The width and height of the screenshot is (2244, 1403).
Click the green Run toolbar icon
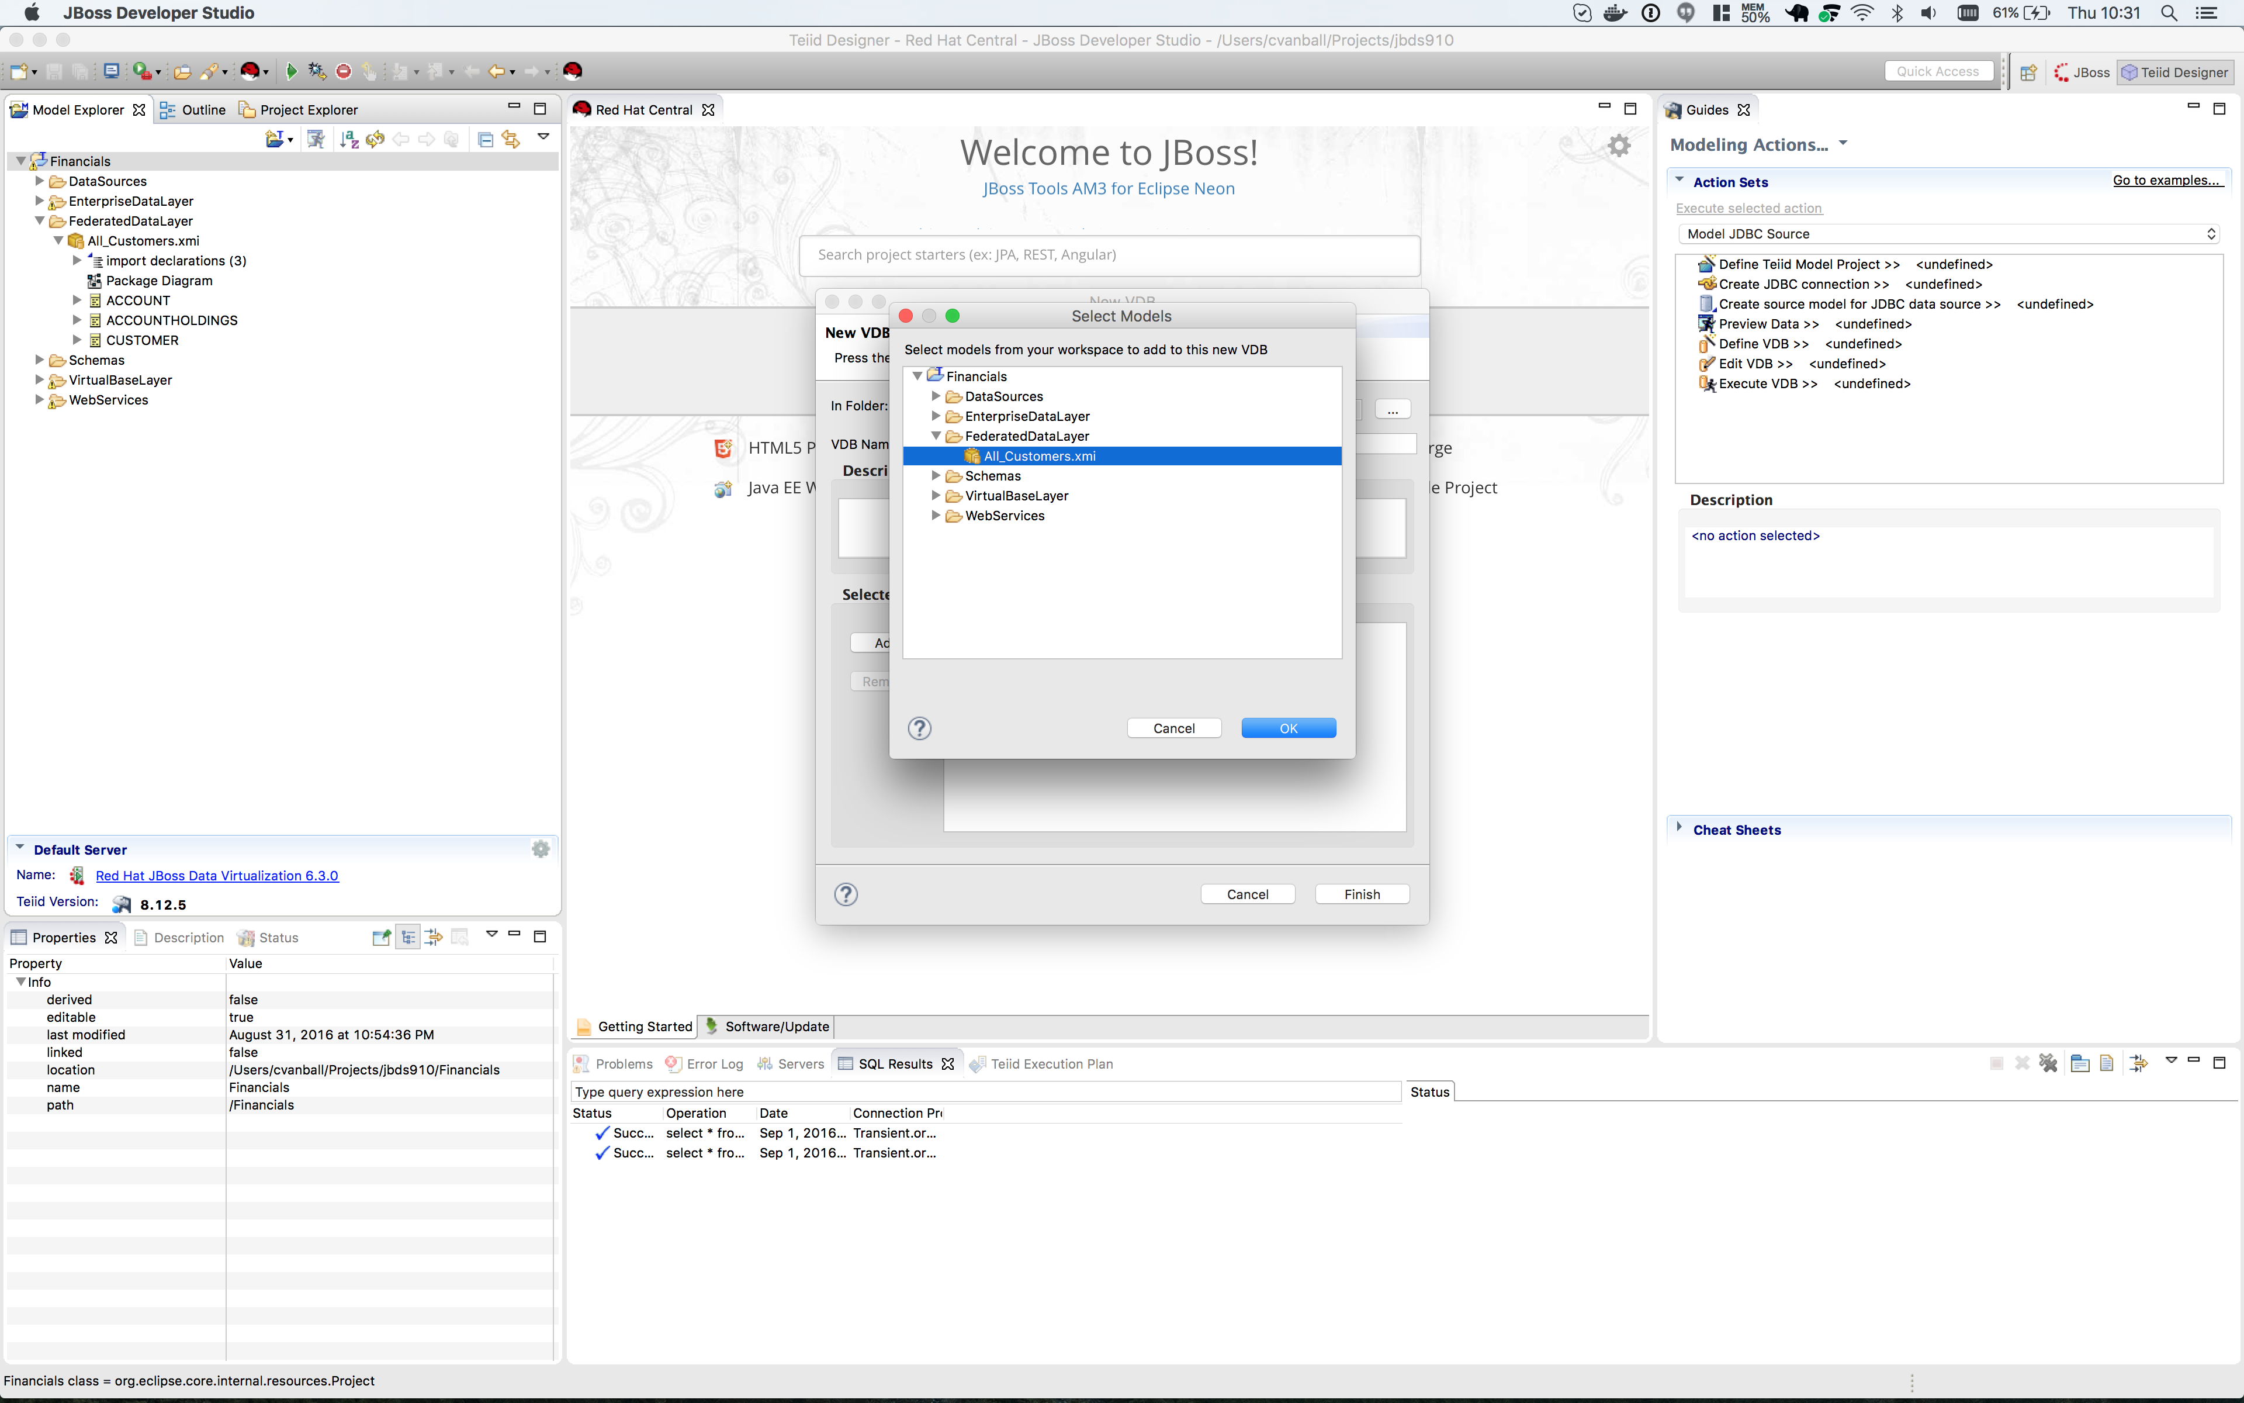(291, 71)
